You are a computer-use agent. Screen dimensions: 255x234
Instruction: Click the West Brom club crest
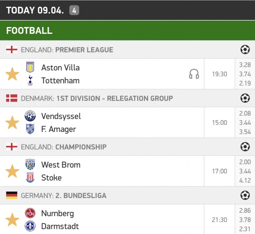30,165
